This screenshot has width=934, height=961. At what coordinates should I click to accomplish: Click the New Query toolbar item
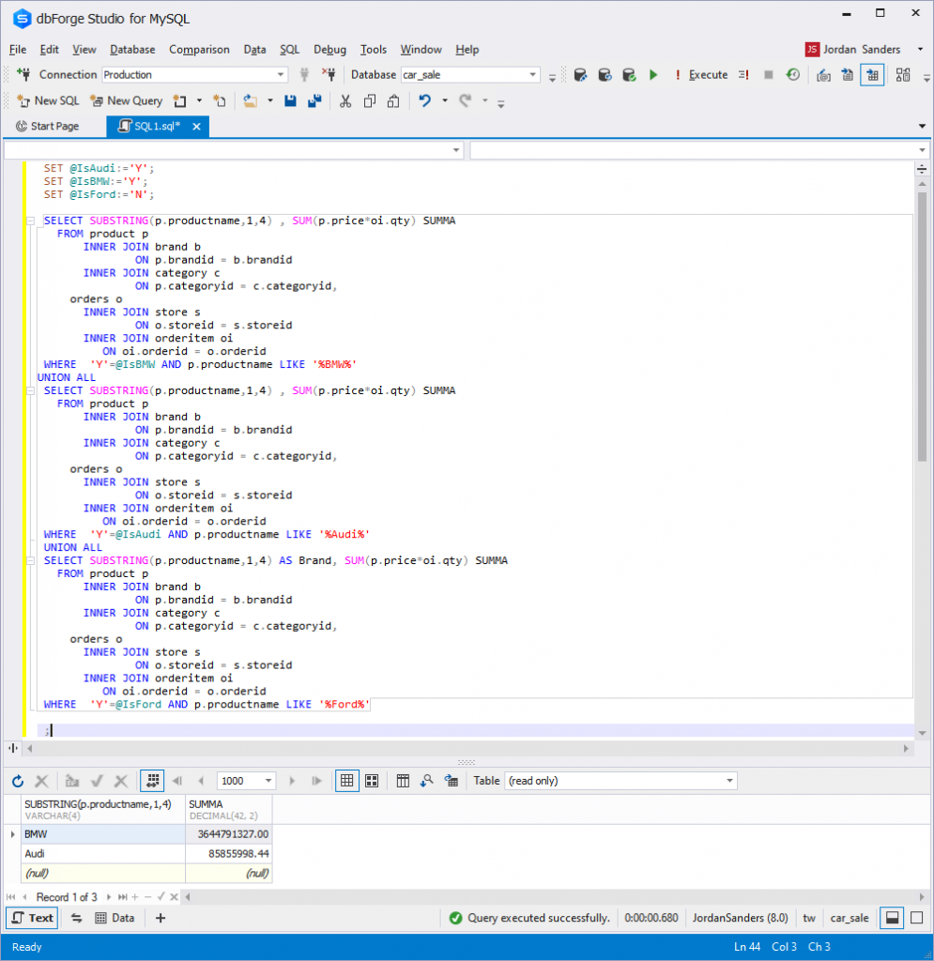126,100
